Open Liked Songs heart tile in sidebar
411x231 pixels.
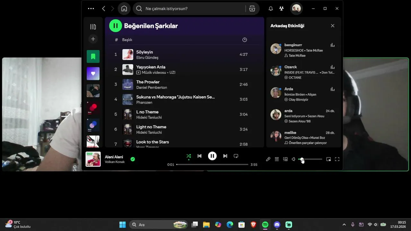(x=93, y=73)
